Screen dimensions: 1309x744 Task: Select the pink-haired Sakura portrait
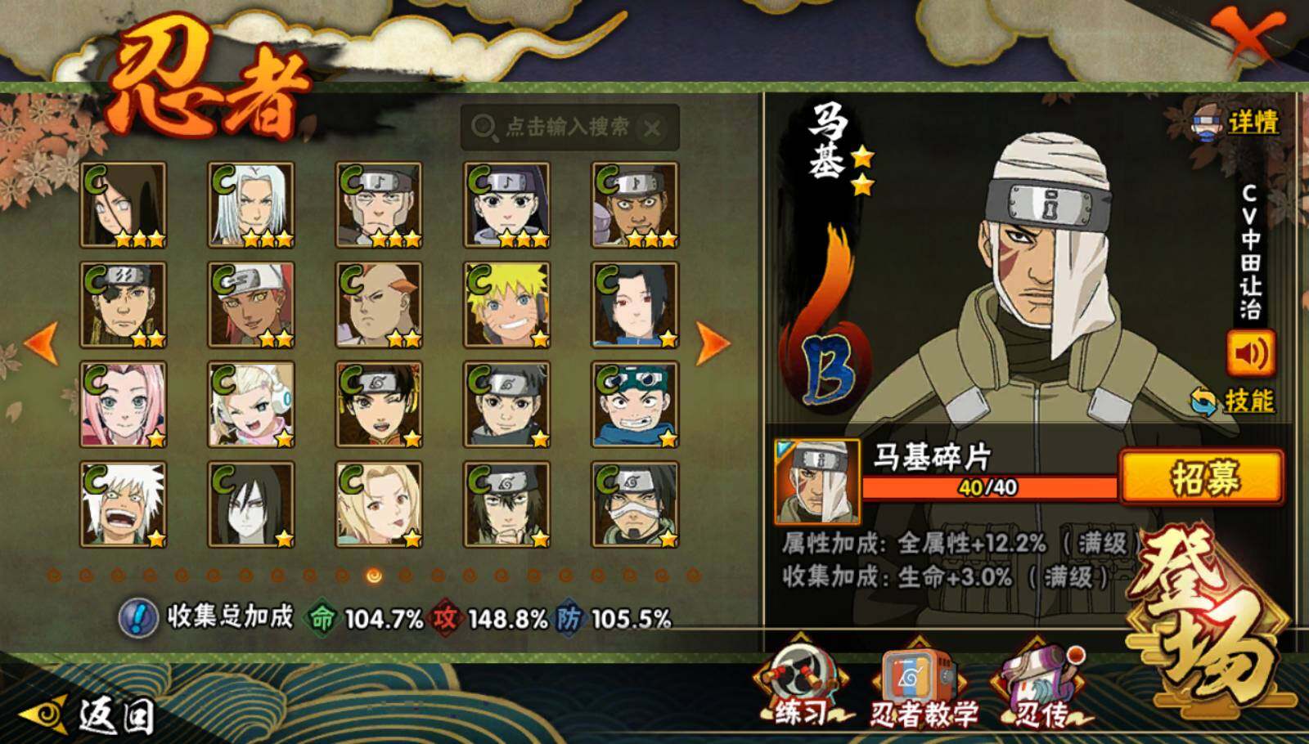coord(123,405)
